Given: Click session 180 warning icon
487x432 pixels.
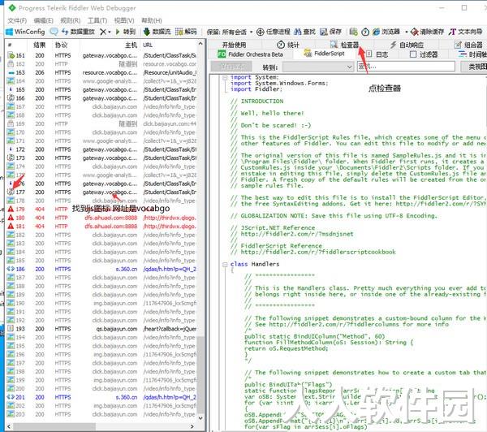Looking at the screenshot, I should [x=11, y=218].
